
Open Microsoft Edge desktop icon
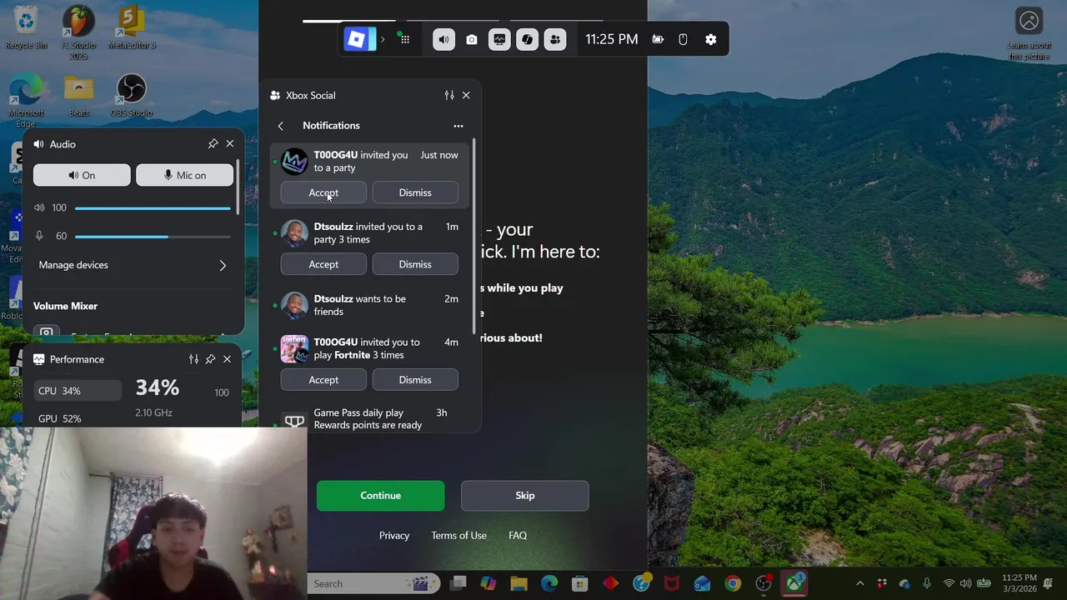[x=27, y=101]
